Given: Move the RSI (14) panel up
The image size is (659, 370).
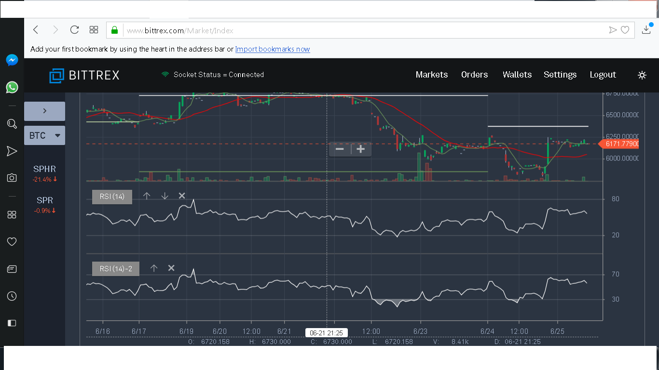Looking at the screenshot, I should click(147, 196).
